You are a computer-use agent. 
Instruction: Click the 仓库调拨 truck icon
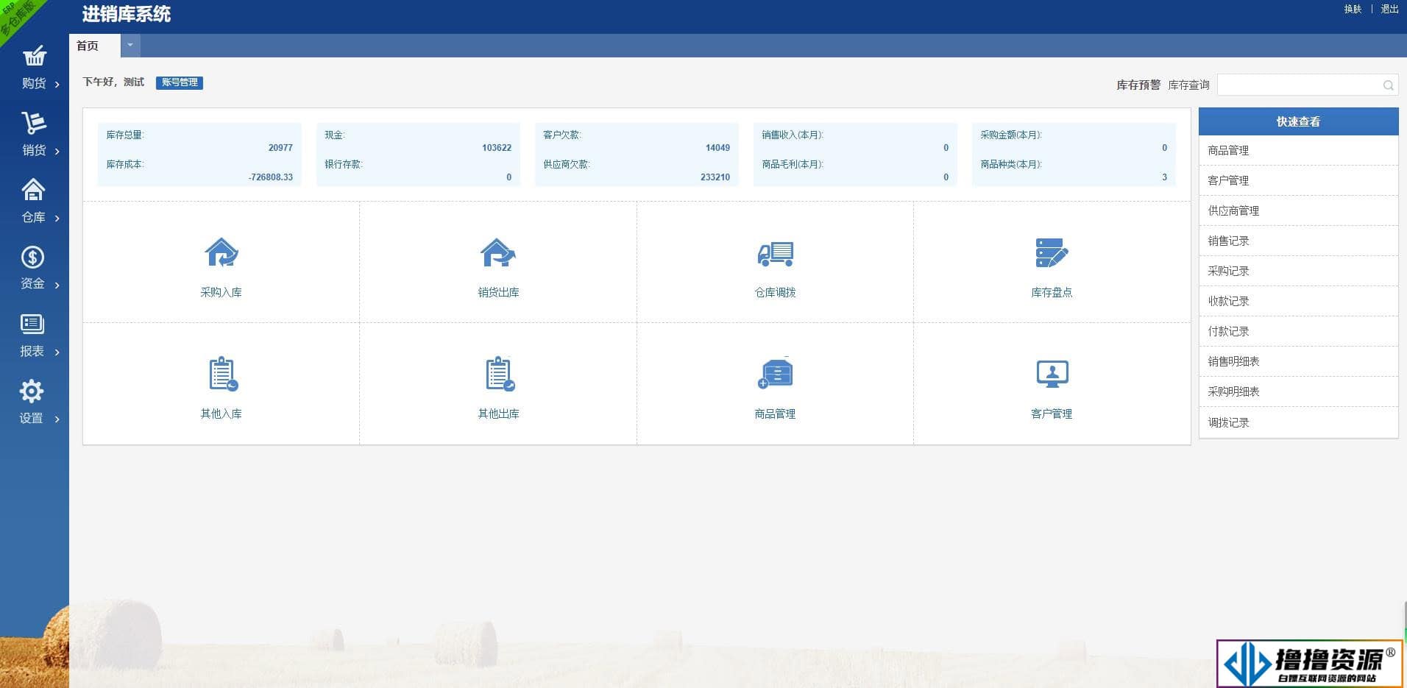click(776, 254)
